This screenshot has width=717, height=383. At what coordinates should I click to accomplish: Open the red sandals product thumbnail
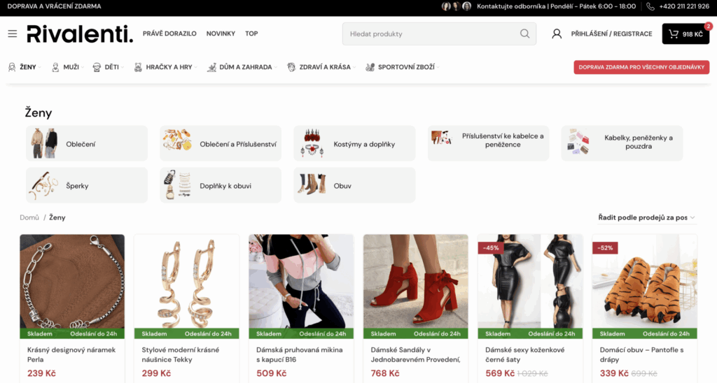(x=415, y=280)
